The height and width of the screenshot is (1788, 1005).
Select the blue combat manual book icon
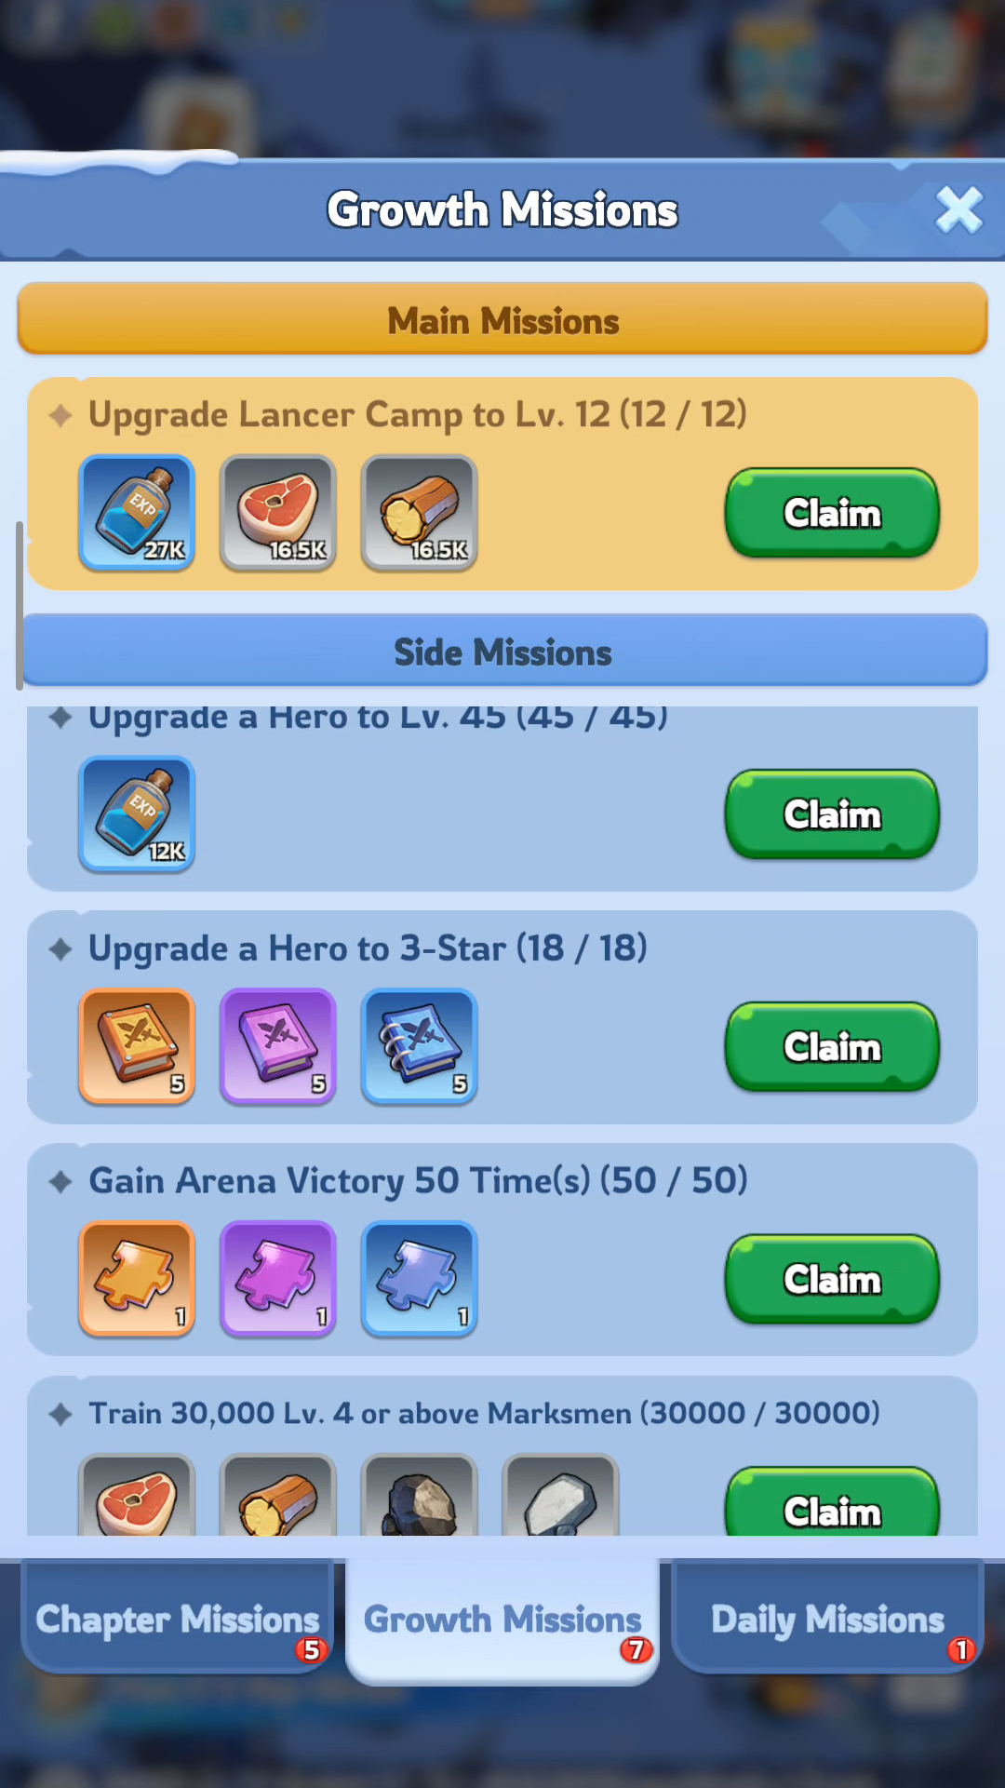click(x=420, y=1047)
